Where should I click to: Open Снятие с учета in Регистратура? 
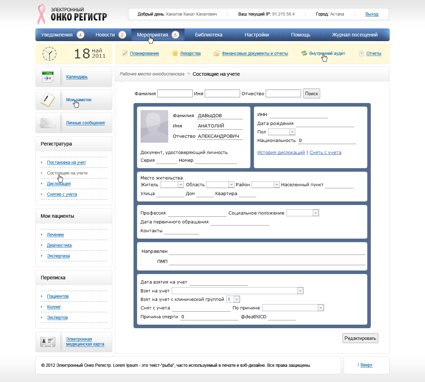click(62, 194)
